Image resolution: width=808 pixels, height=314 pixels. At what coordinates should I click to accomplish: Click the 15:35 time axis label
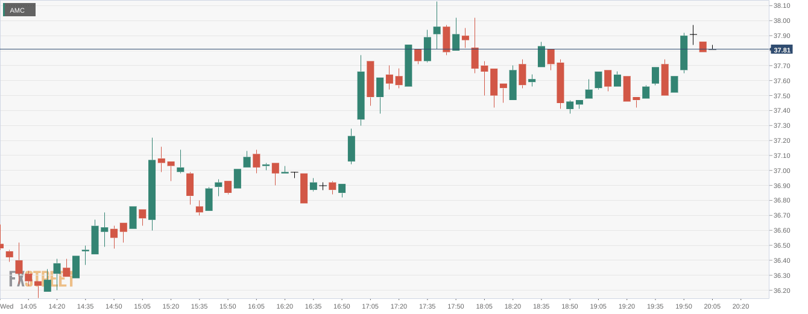[x=200, y=306]
